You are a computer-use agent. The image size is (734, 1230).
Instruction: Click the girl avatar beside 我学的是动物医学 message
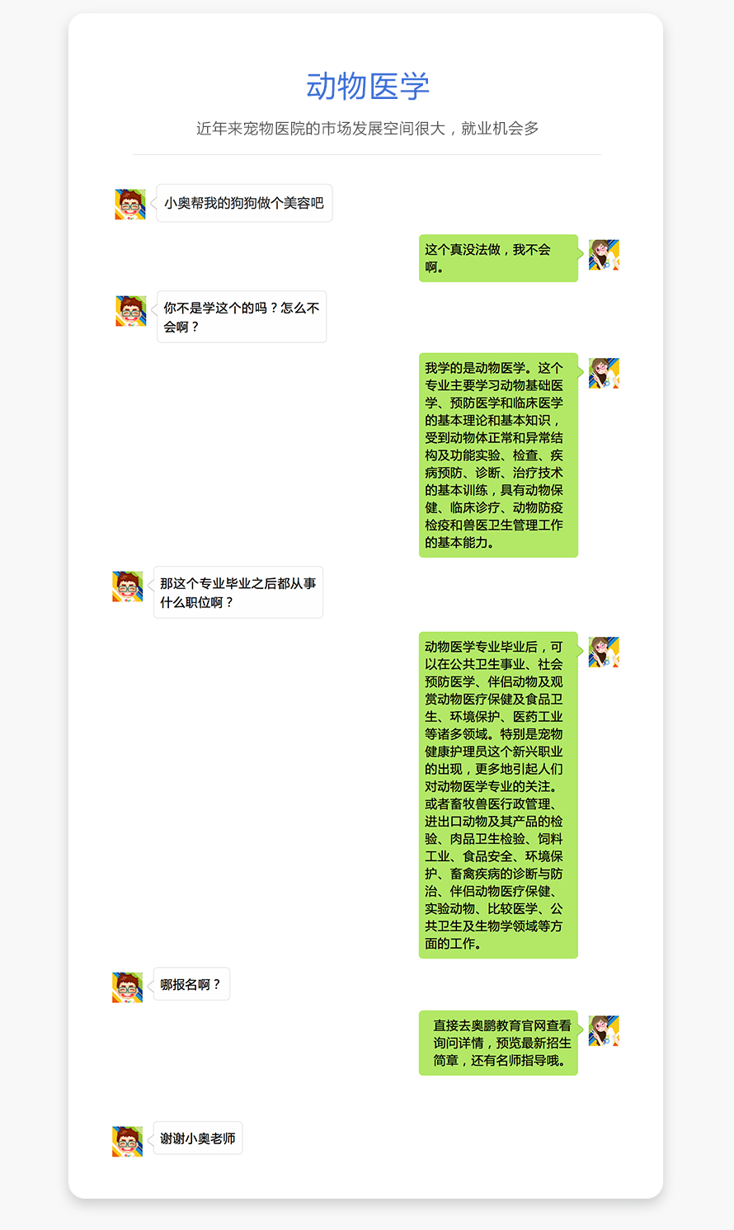pos(604,373)
